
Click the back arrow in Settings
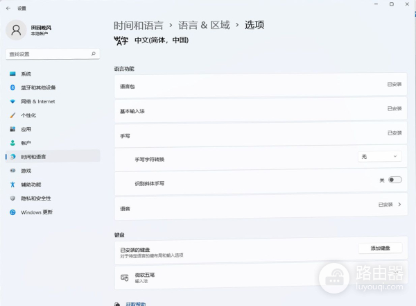tap(8, 8)
